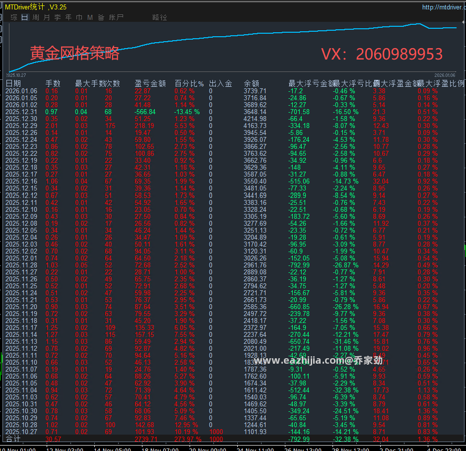
Task: Click floating loss -512.44
Action: coord(299,390)
